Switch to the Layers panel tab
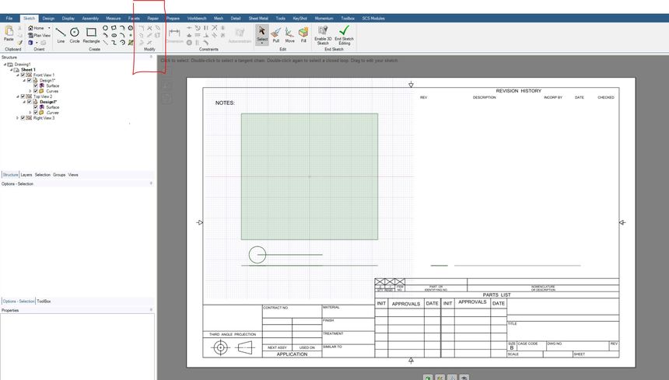Image resolution: width=669 pixels, height=380 pixels. pos(26,175)
